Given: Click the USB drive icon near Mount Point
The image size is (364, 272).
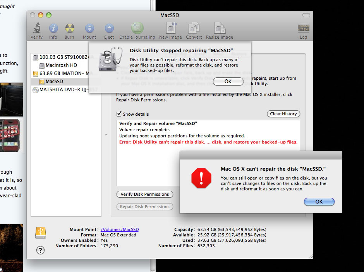Looking at the screenshot, I should 41,233.
